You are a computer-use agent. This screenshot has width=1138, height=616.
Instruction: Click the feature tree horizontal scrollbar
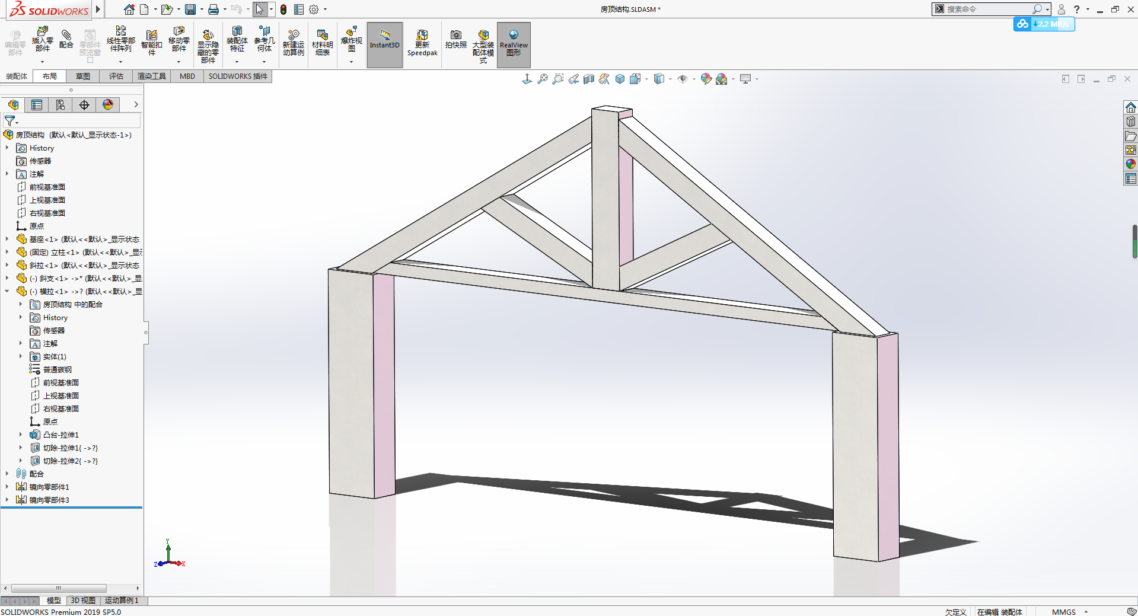59,588
